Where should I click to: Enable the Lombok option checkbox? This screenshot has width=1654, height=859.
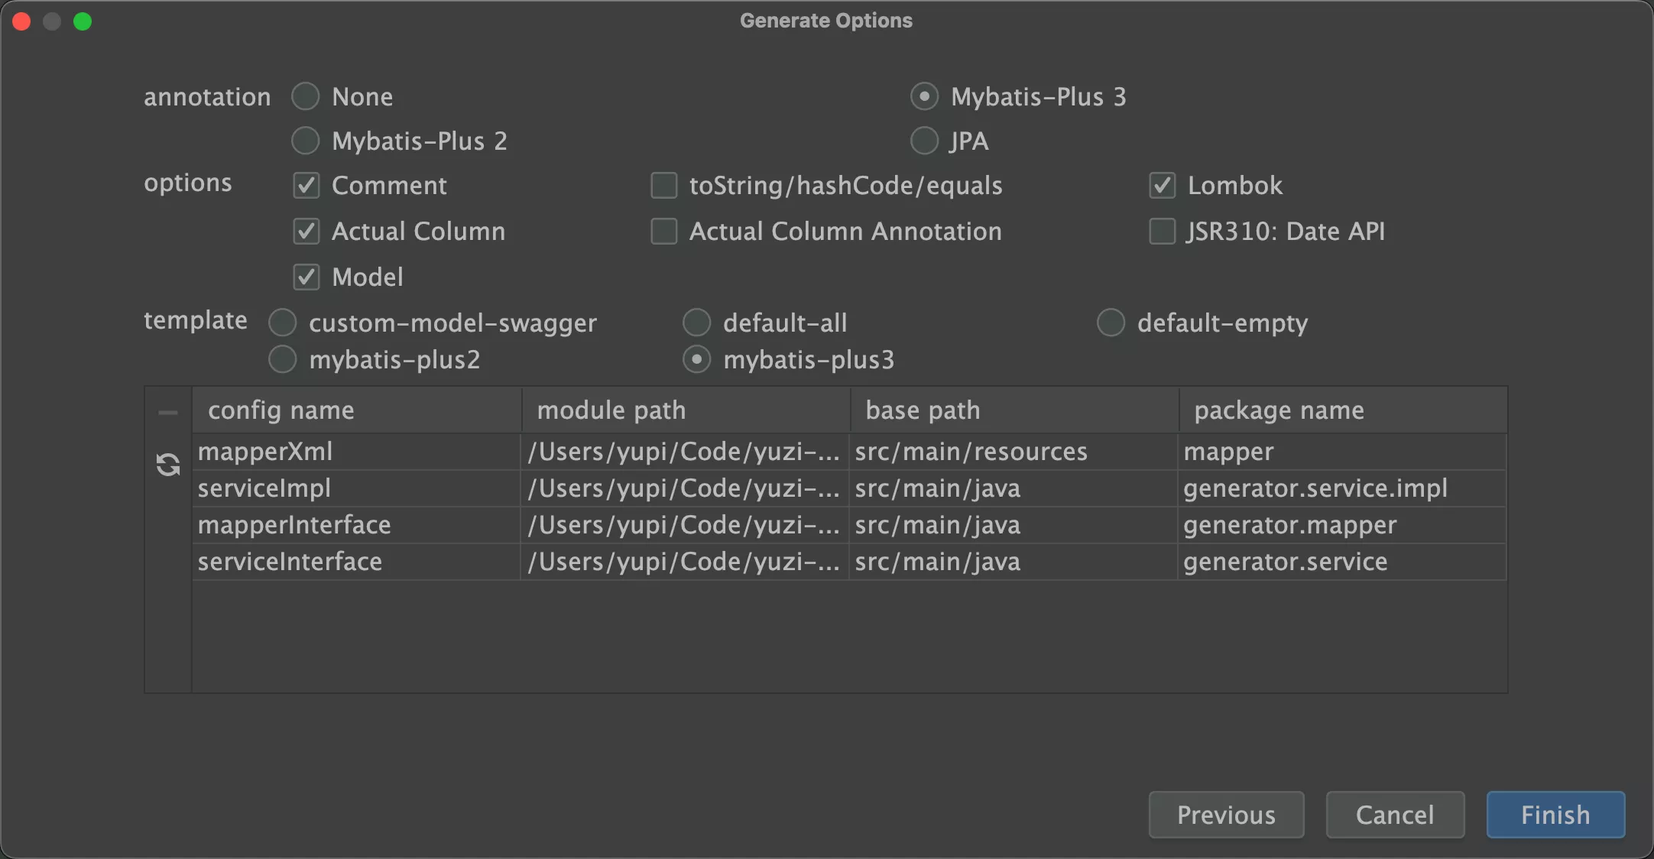(1162, 184)
